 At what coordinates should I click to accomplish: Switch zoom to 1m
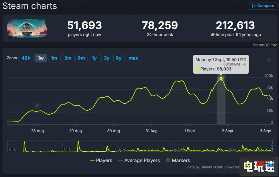coord(54,58)
